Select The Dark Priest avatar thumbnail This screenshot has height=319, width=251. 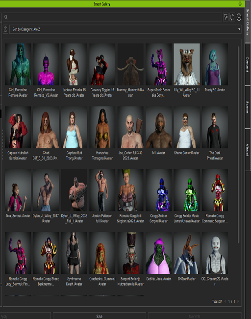215,127
